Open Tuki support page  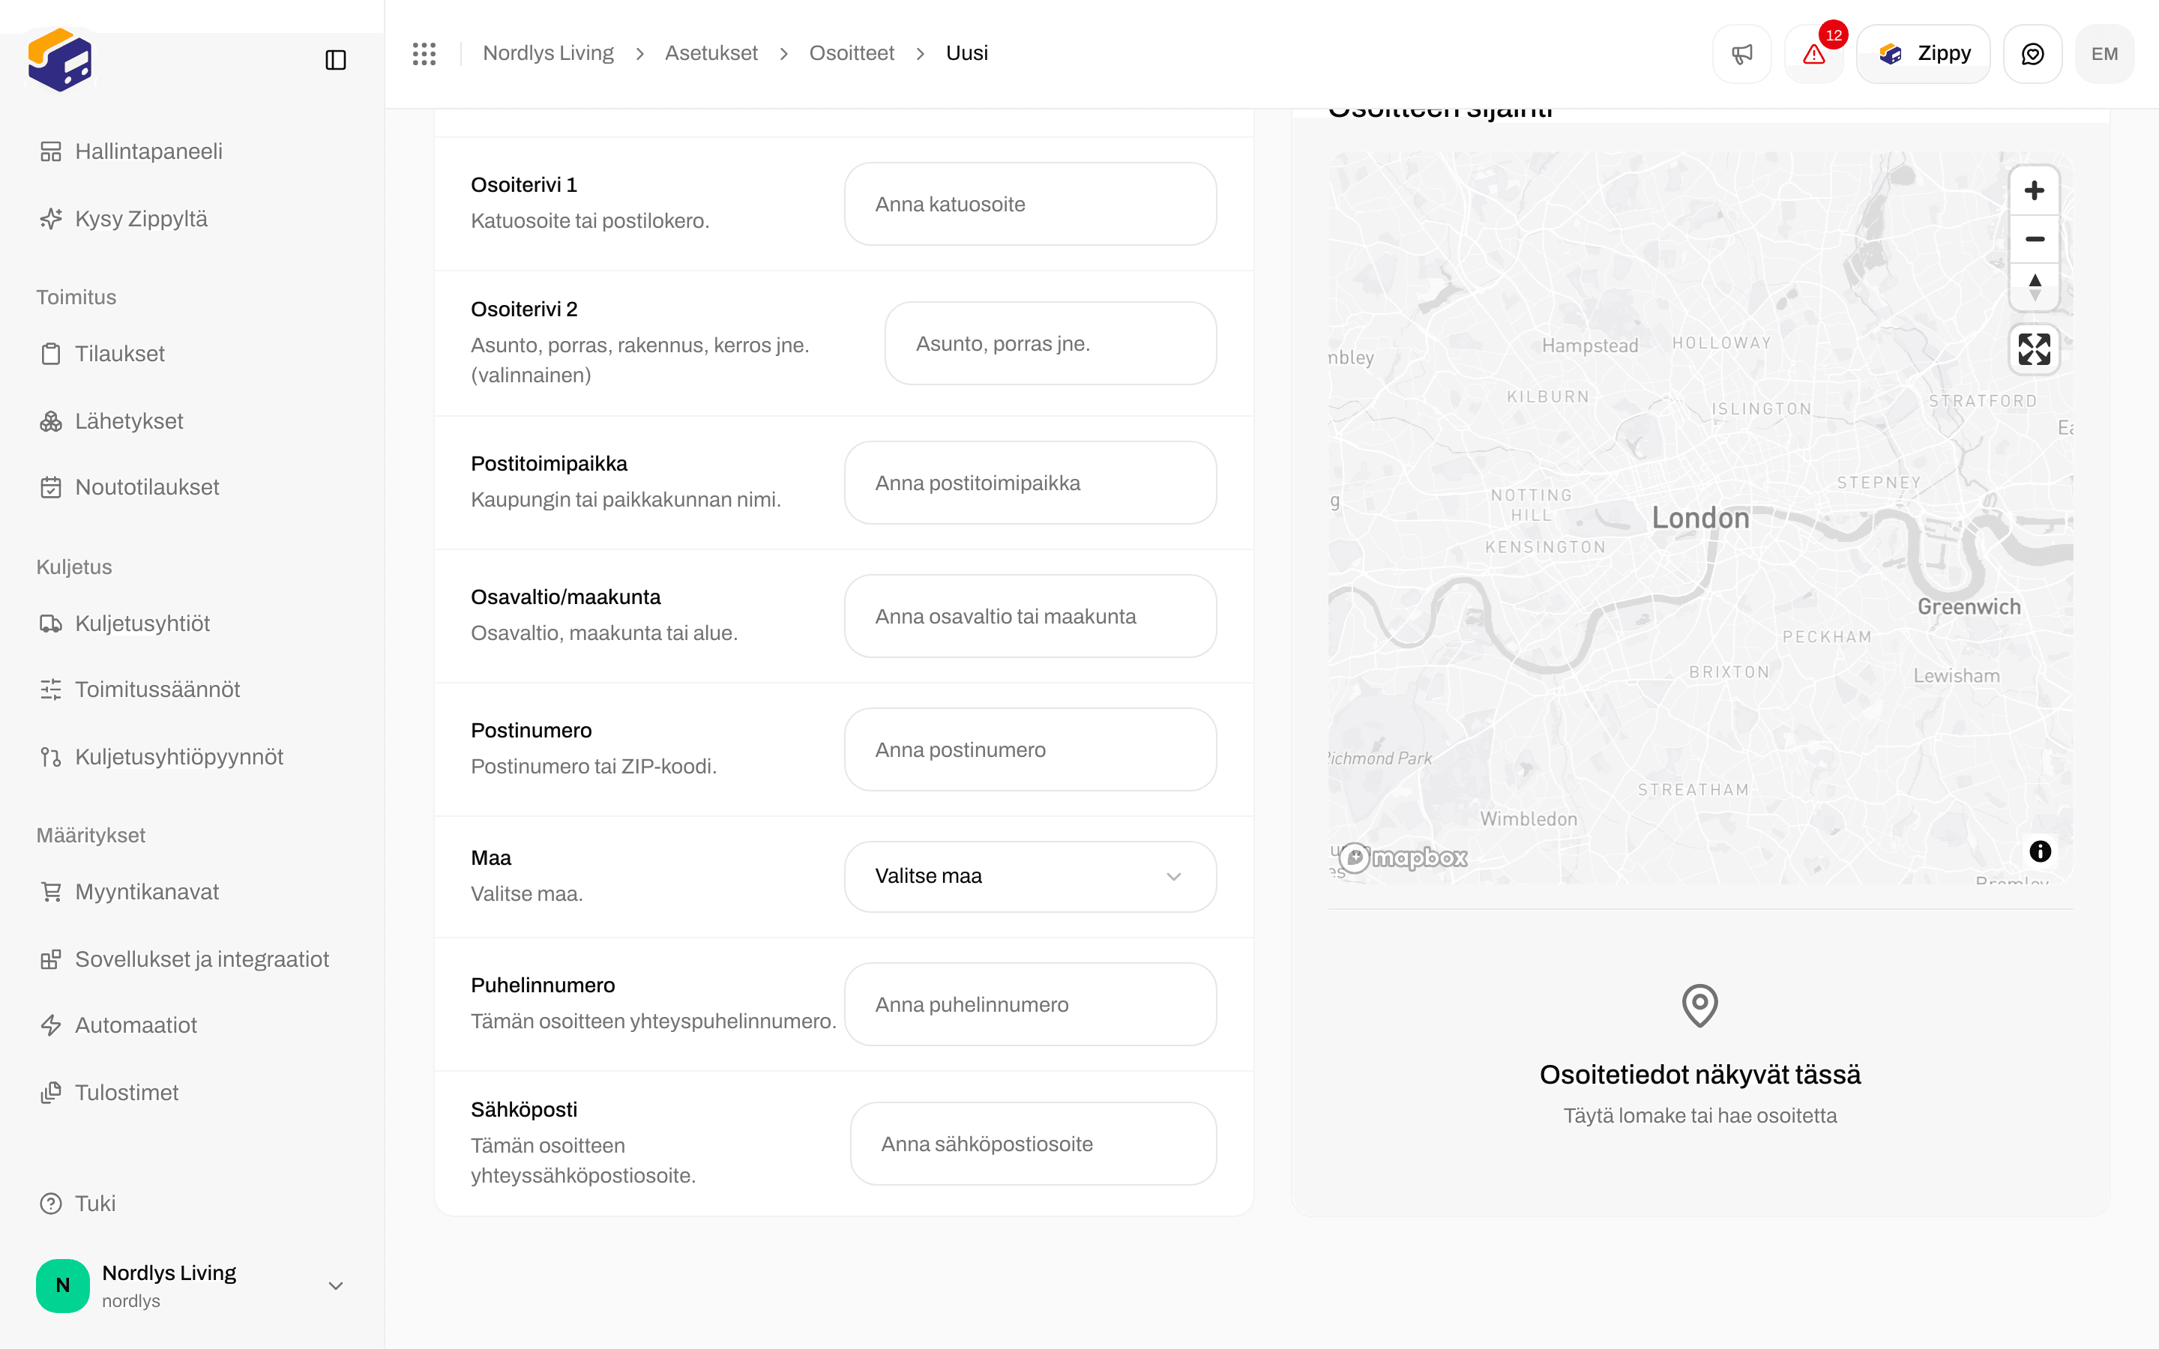(x=192, y=1204)
